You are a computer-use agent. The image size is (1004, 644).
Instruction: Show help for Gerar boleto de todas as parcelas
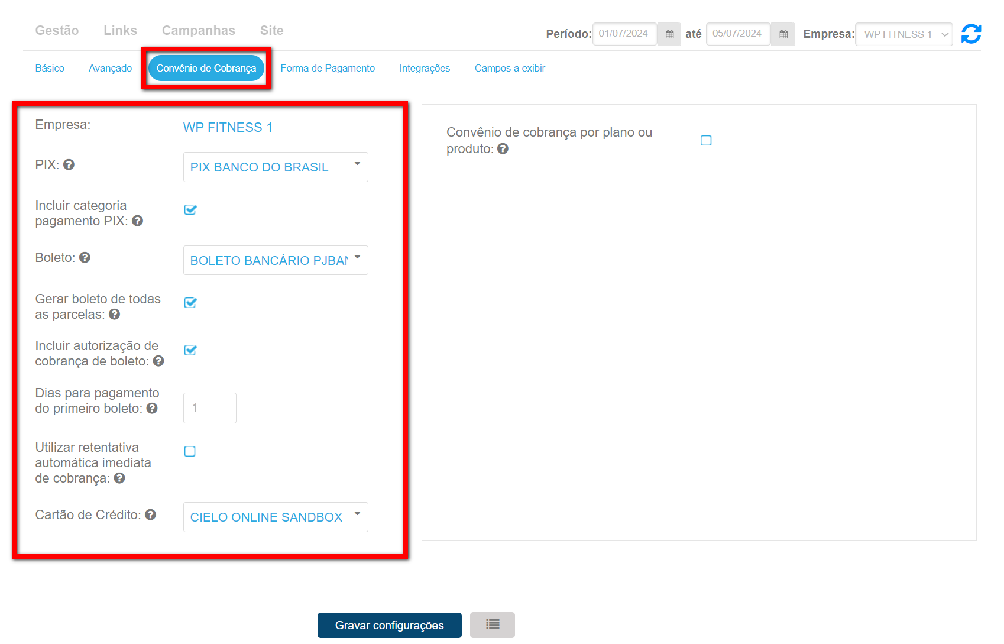point(114,314)
